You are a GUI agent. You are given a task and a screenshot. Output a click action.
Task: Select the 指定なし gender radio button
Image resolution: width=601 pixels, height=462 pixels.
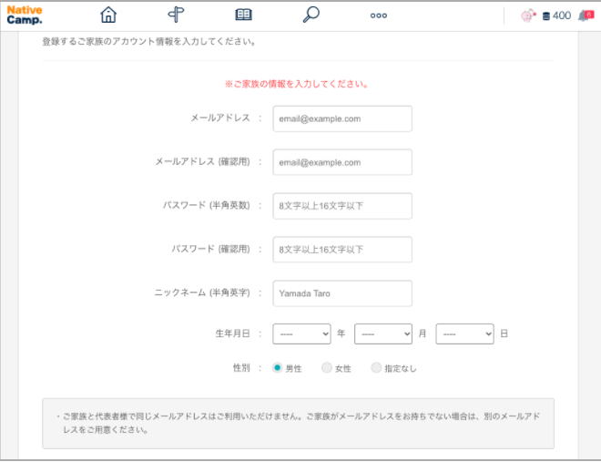pos(376,367)
